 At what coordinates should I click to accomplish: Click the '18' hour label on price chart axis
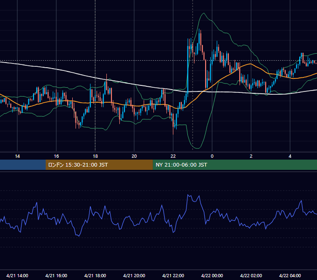[x=95, y=156]
